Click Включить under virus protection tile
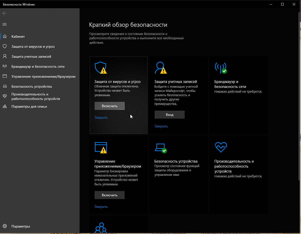This screenshot has width=301, height=234. [x=110, y=106]
